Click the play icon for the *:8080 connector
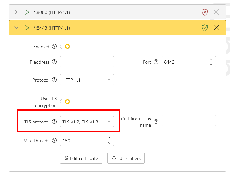This screenshot has width=230, height=175. pos(27,12)
